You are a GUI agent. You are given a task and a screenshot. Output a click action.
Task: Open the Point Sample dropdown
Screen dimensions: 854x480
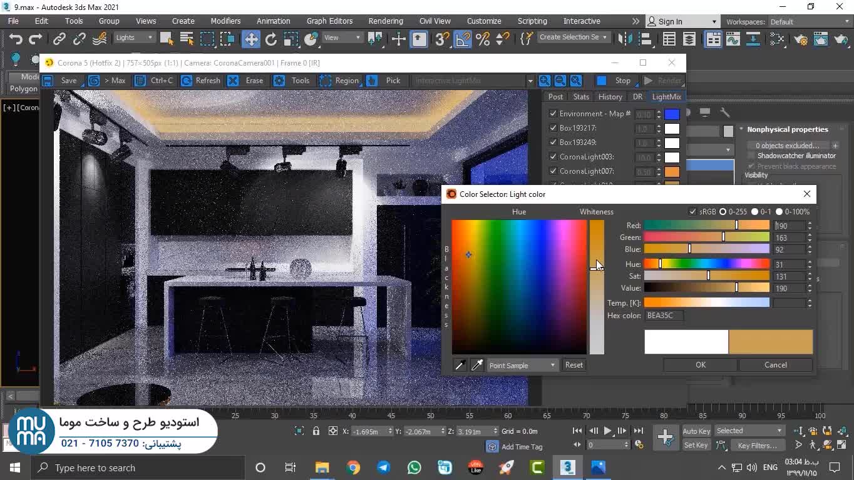tap(522, 365)
